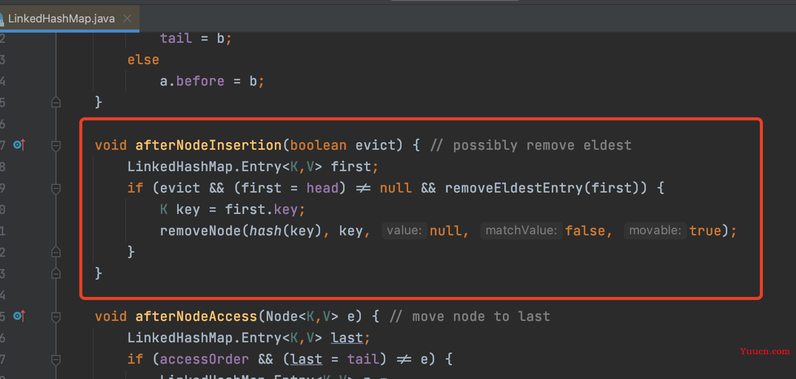Collapse the 'if (accessOrder &&' block fold marker
Screen dimensions: 796x379
tap(56, 360)
